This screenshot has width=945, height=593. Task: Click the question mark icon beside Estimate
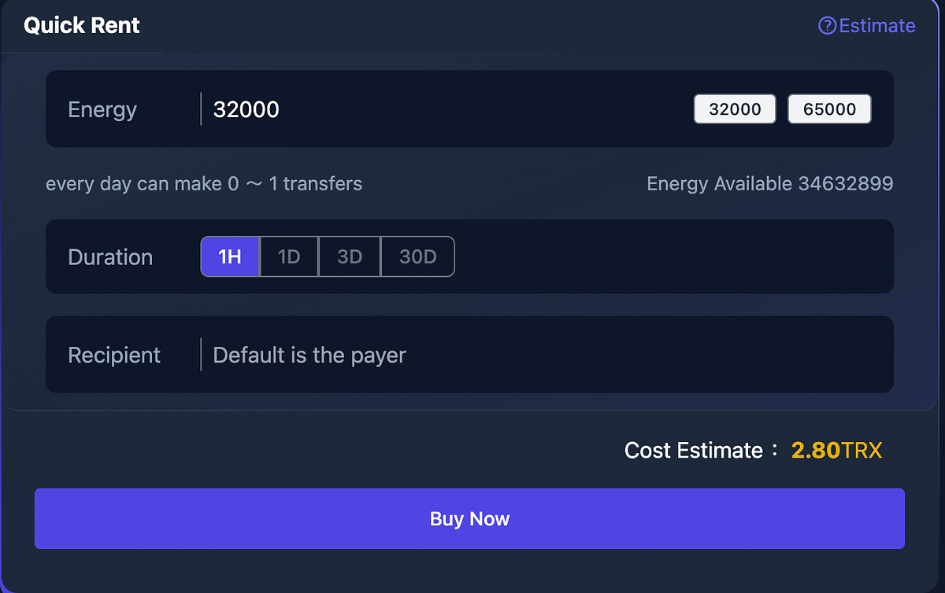point(827,26)
